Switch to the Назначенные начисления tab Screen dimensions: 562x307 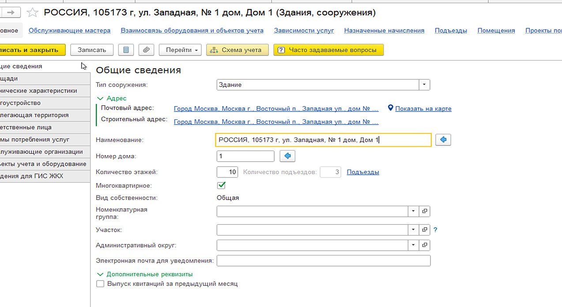(384, 30)
